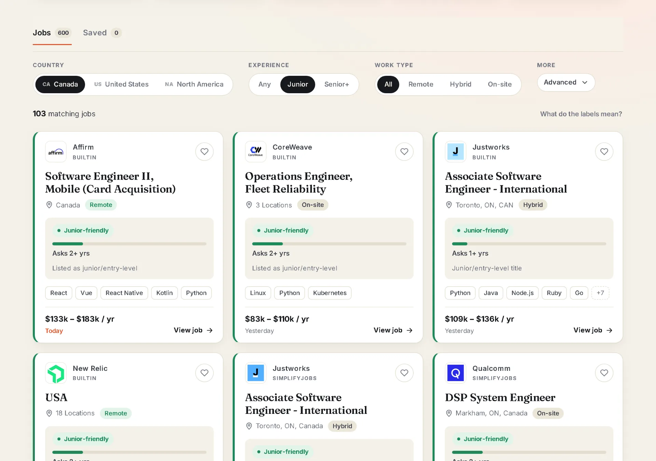Save the New Relic USA job

coord(204,373)
